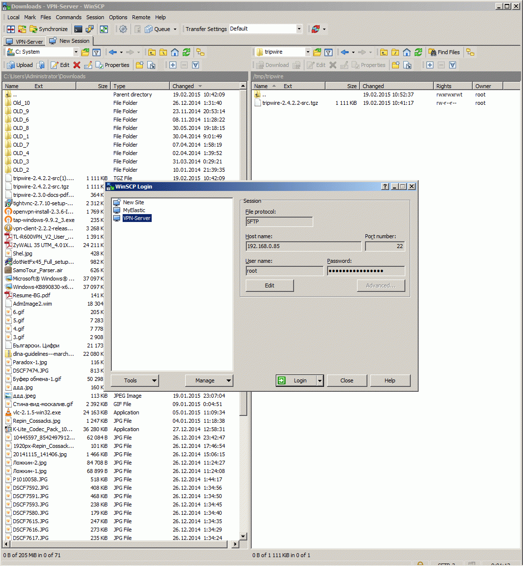Click remote panel Back arrow
523x566 pixels.
click(345, 52)
